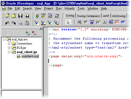Click the xml version declaration line

(89, 29)
